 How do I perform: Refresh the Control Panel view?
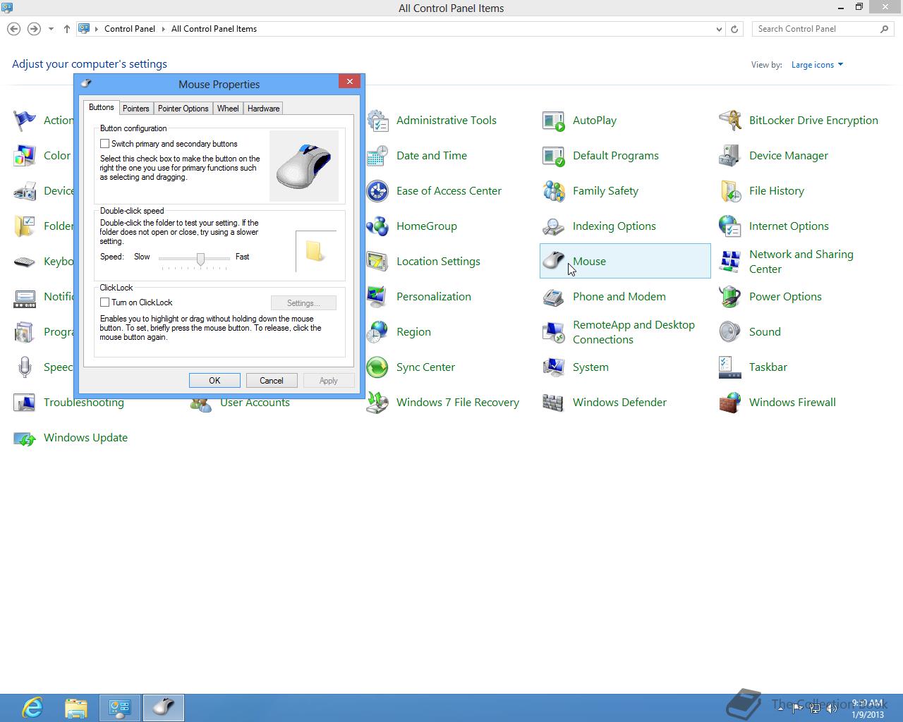(x=734, y=29)
